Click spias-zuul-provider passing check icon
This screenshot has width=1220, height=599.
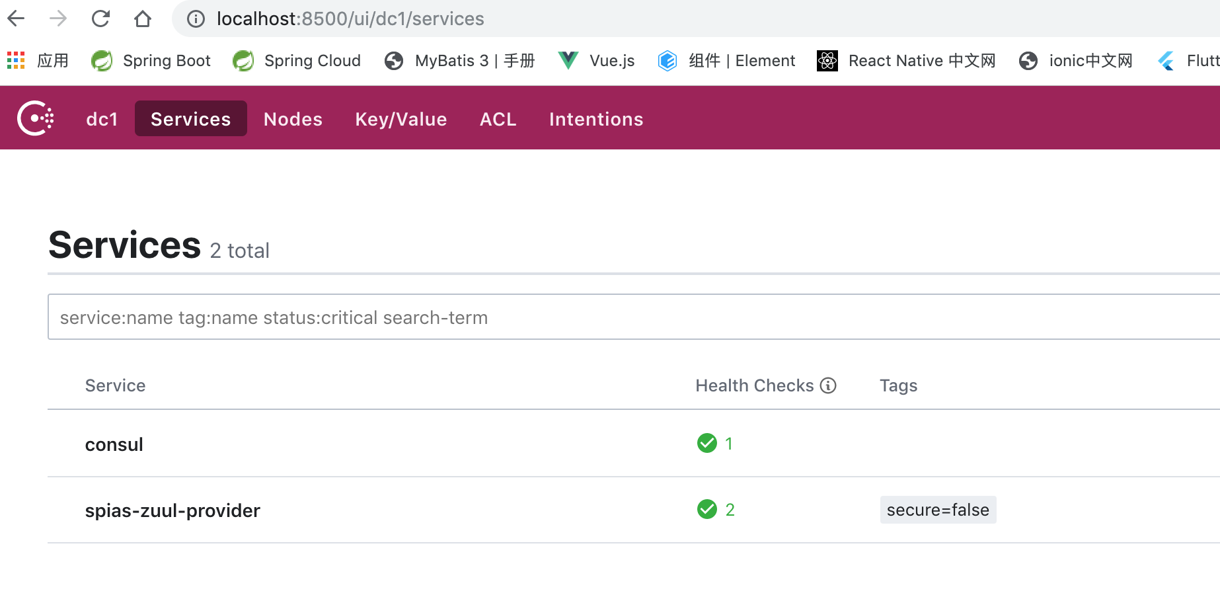click(x=707, y=509)
